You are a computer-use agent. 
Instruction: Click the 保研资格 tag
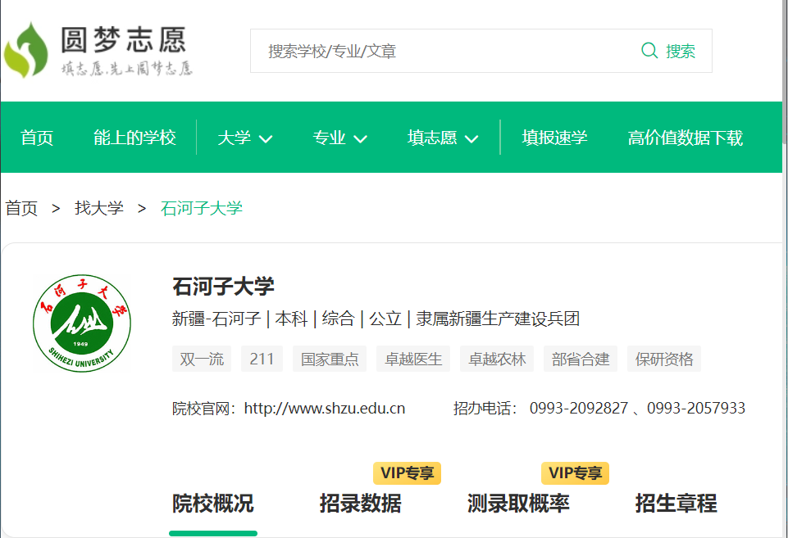(664, 359)
